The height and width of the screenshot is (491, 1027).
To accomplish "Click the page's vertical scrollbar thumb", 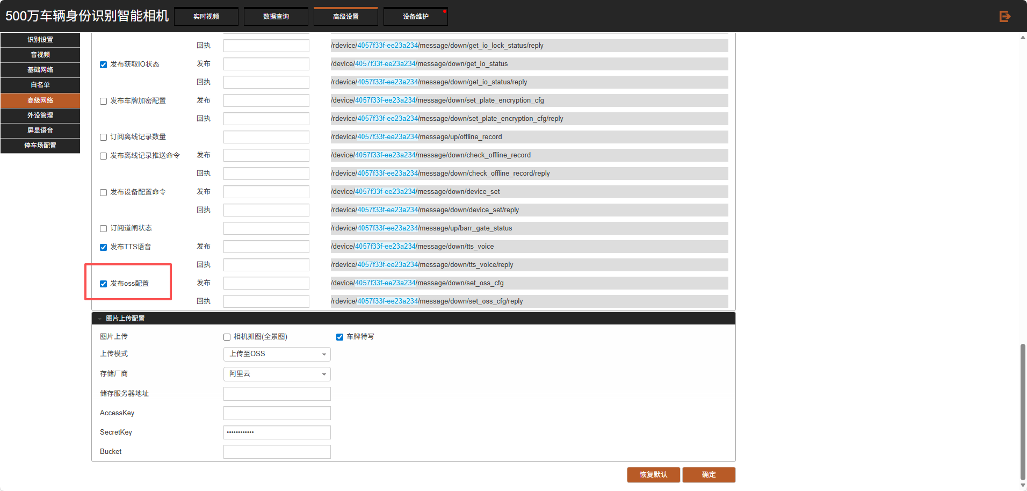I will pyautogui.click(x=1023, y=412).
